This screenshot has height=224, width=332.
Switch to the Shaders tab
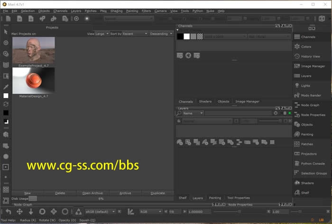point(205,101)
